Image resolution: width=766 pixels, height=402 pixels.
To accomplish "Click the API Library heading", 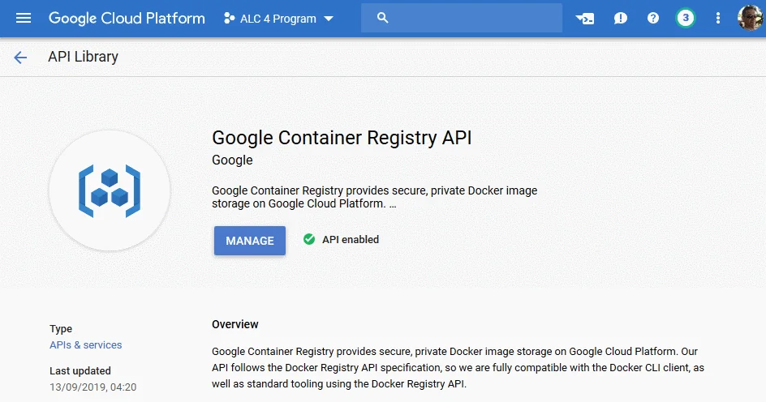I will [x=83, y=57].
